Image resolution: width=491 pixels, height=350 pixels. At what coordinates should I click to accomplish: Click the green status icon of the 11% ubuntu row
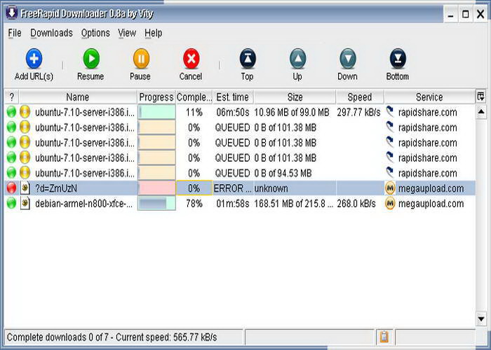point(11,112)
